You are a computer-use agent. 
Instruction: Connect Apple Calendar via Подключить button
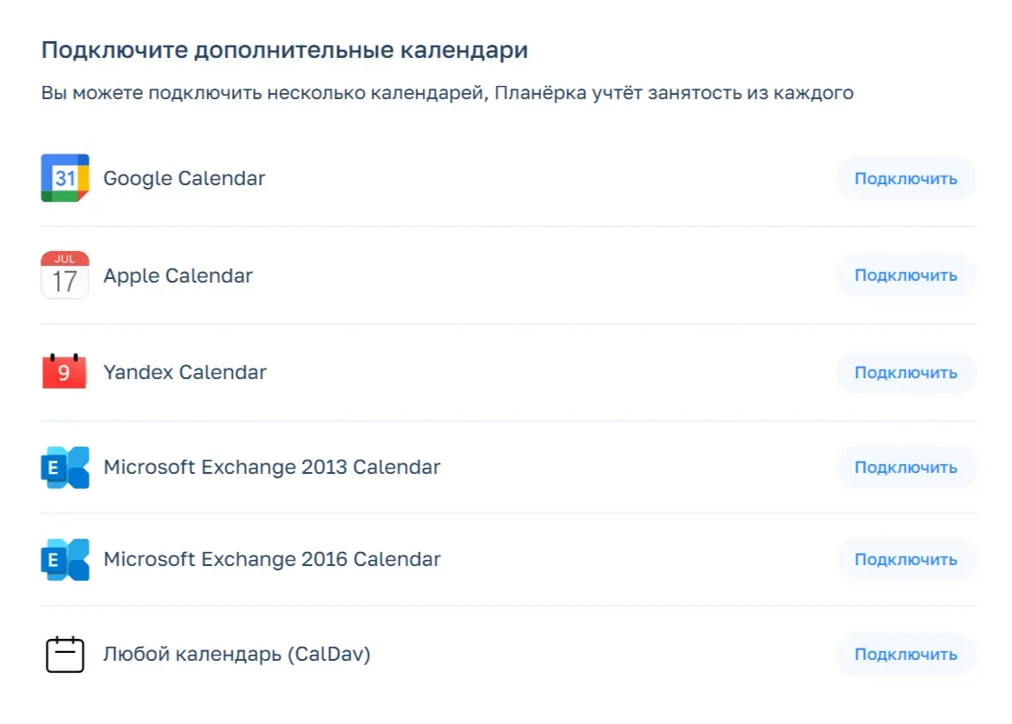click(906, 276)
